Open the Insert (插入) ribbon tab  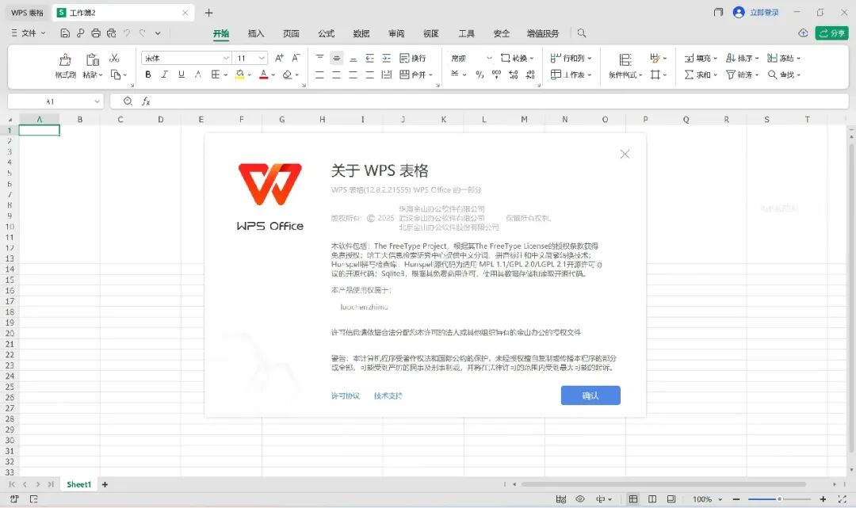(x=256, y=33)
